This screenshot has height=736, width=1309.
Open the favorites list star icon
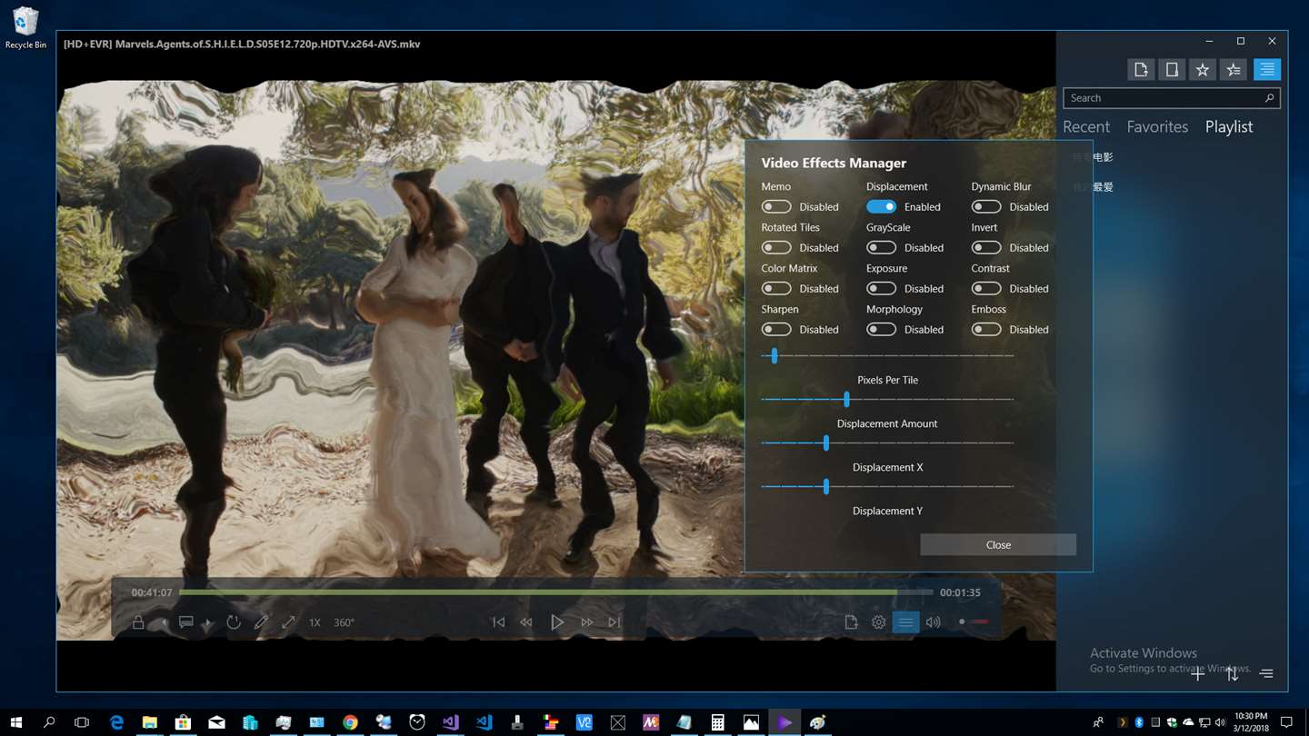(1234, 69)
